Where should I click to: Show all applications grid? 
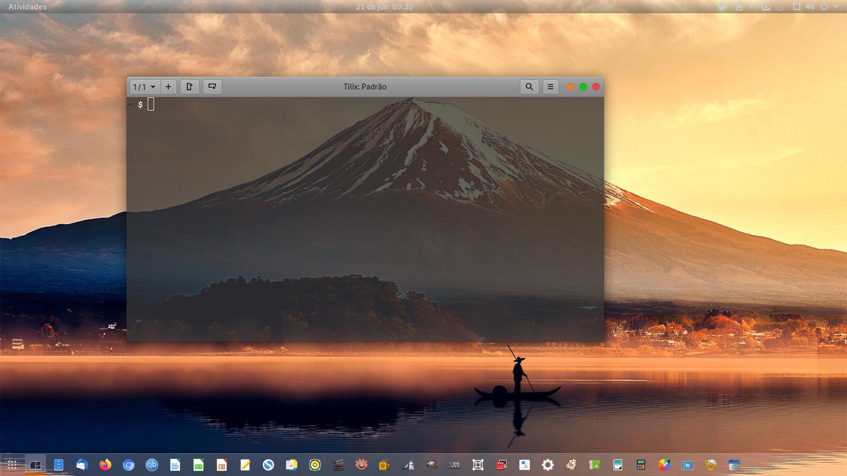tap(12, 465)
